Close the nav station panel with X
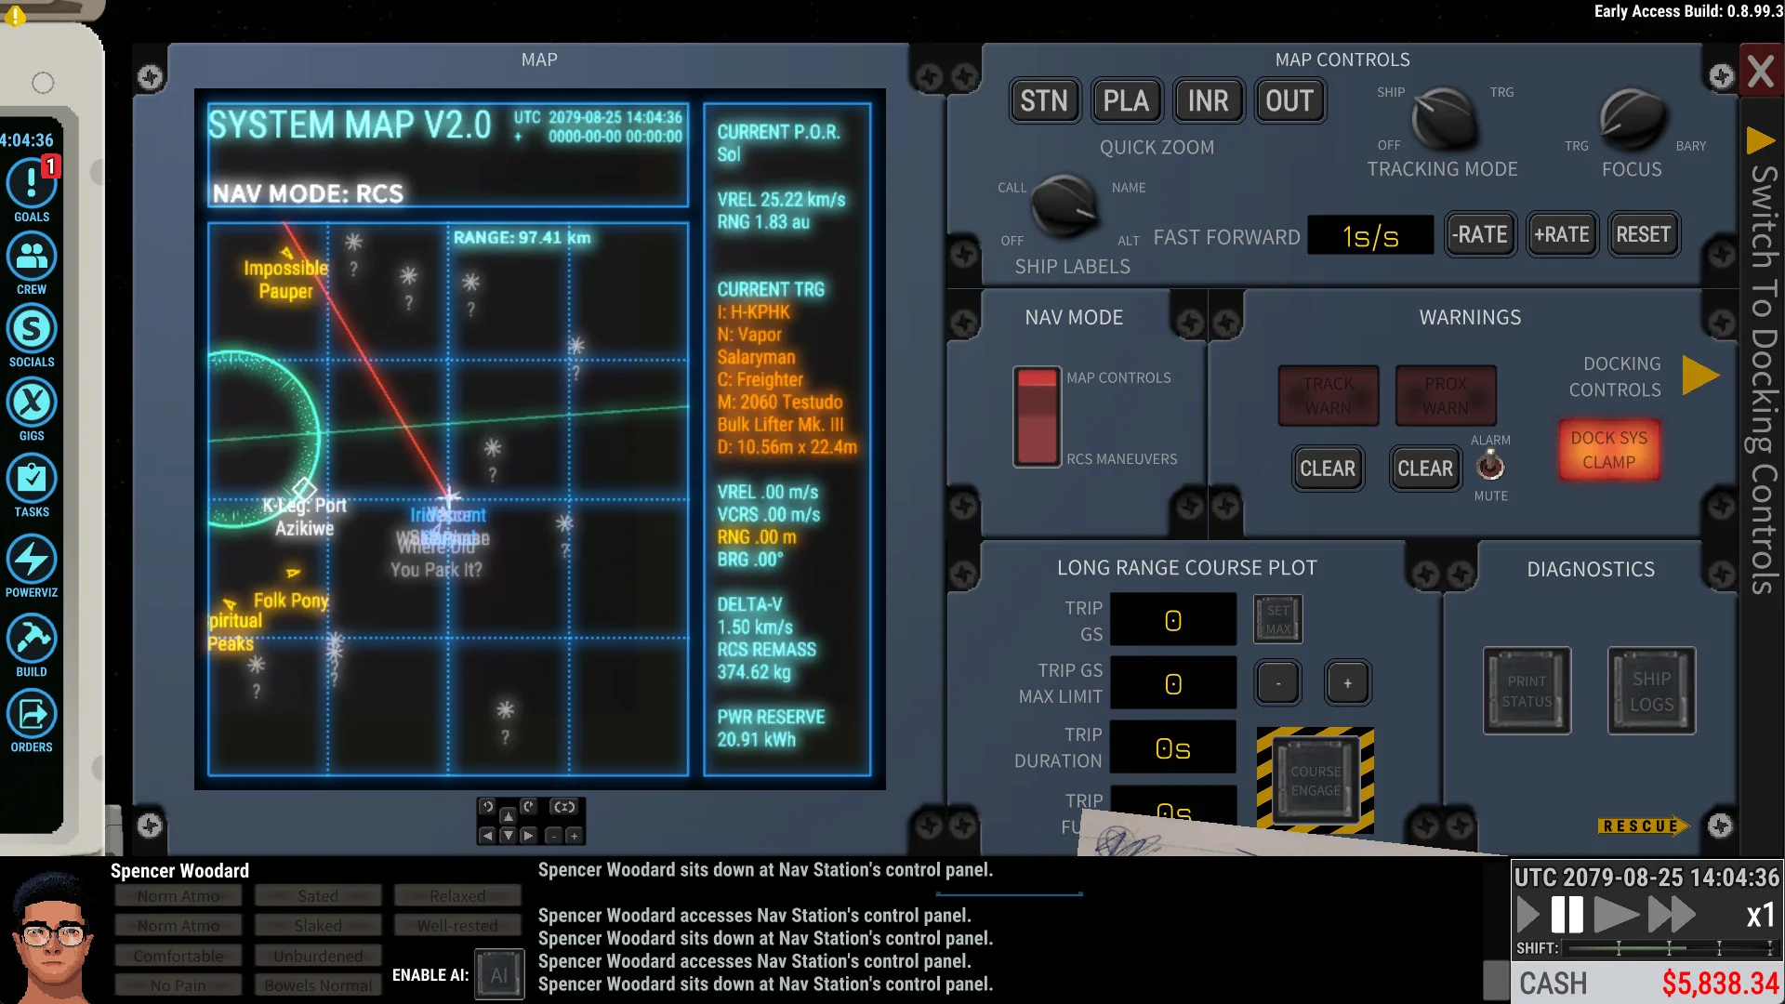This screenshot has height=1004, width=1785. pyautogui.click(x=1761, y=71)
